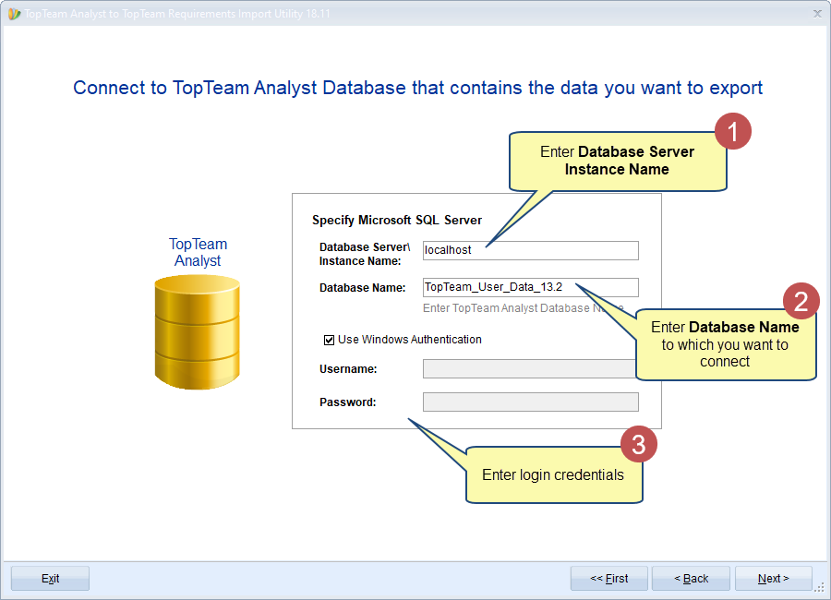This screenshot has width=831, height=600.
Task: Click the 'Username:' label
Action: tap(348, 369)
